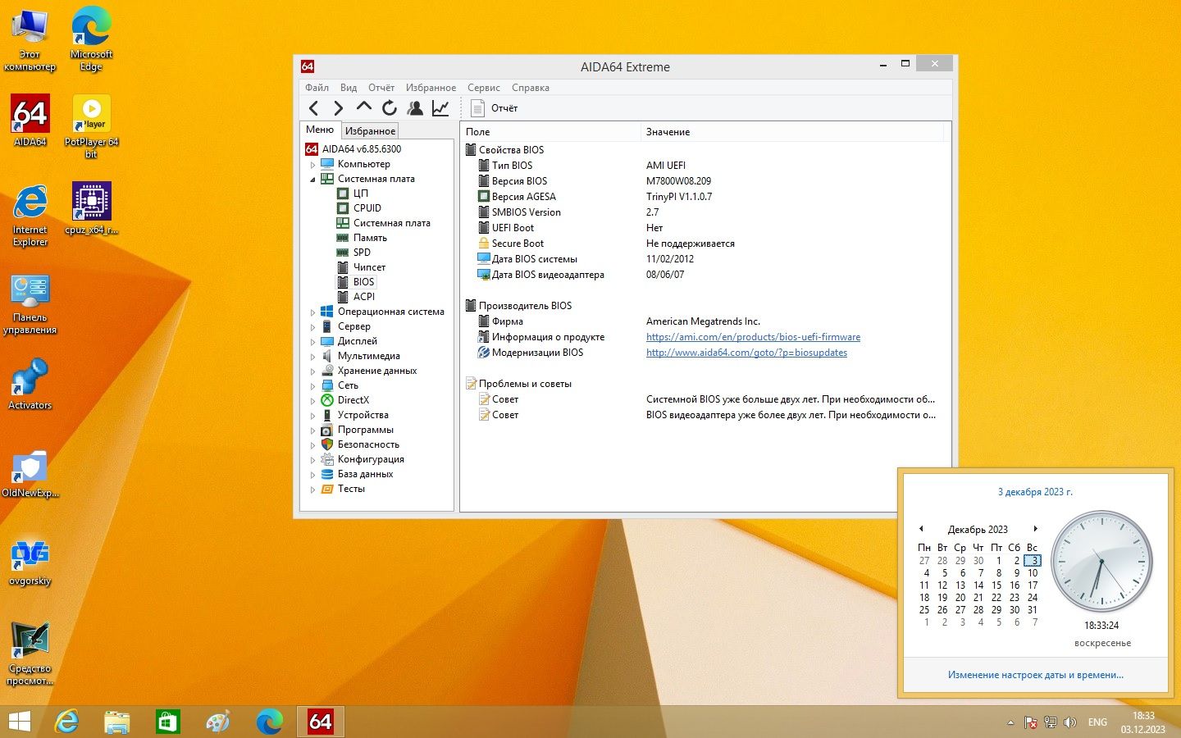Select SPD tree item

coord(362,253)
